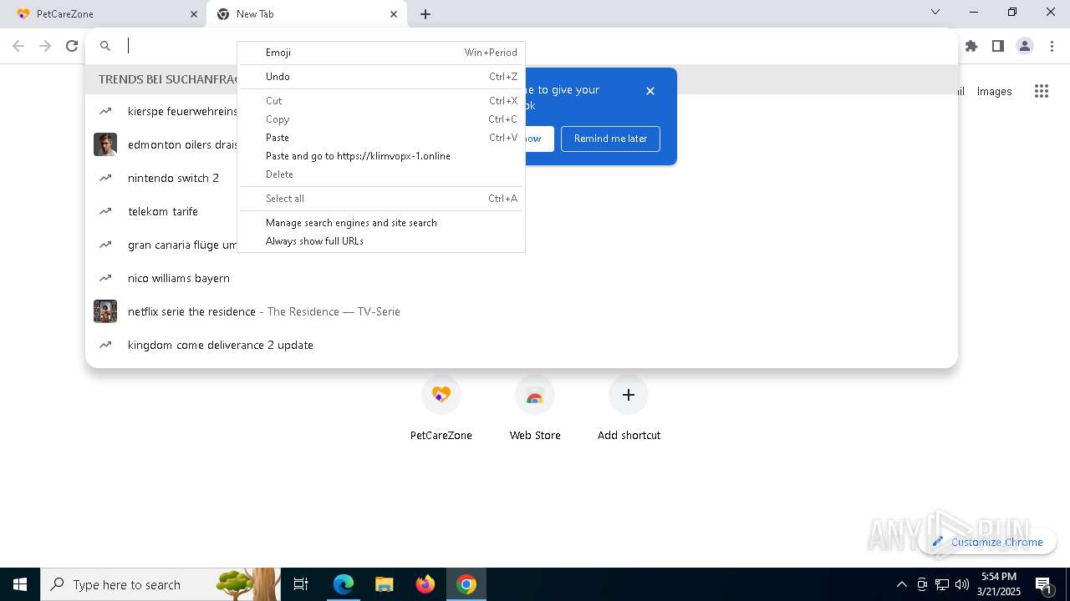Open the notification center icon
Screen dimensions: 1070x601
click(1044, 584)
